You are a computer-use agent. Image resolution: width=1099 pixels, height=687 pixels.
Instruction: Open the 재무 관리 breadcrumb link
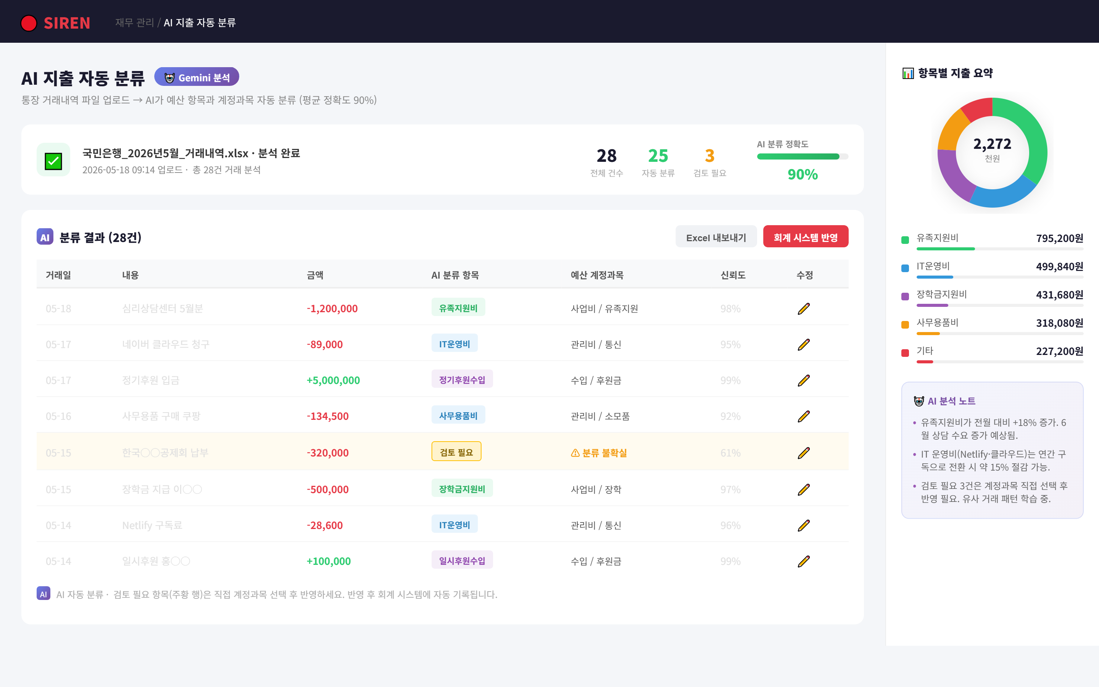134,23
